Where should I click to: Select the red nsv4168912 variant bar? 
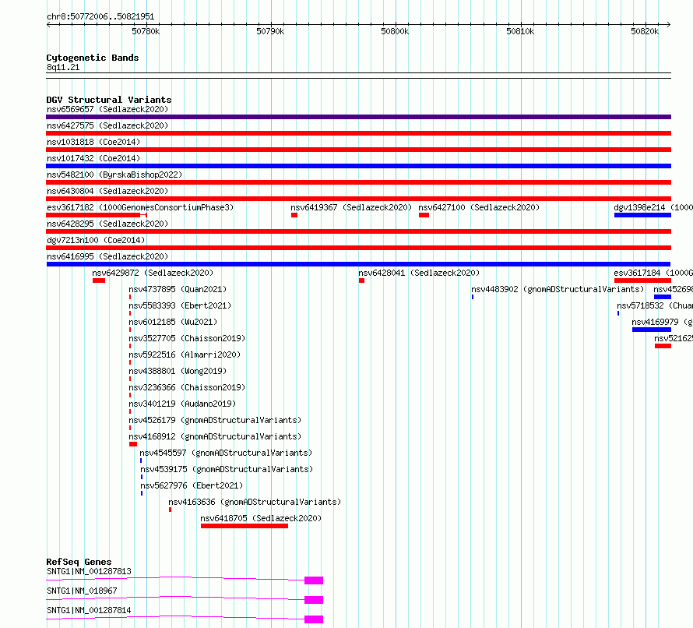(133, 444)
